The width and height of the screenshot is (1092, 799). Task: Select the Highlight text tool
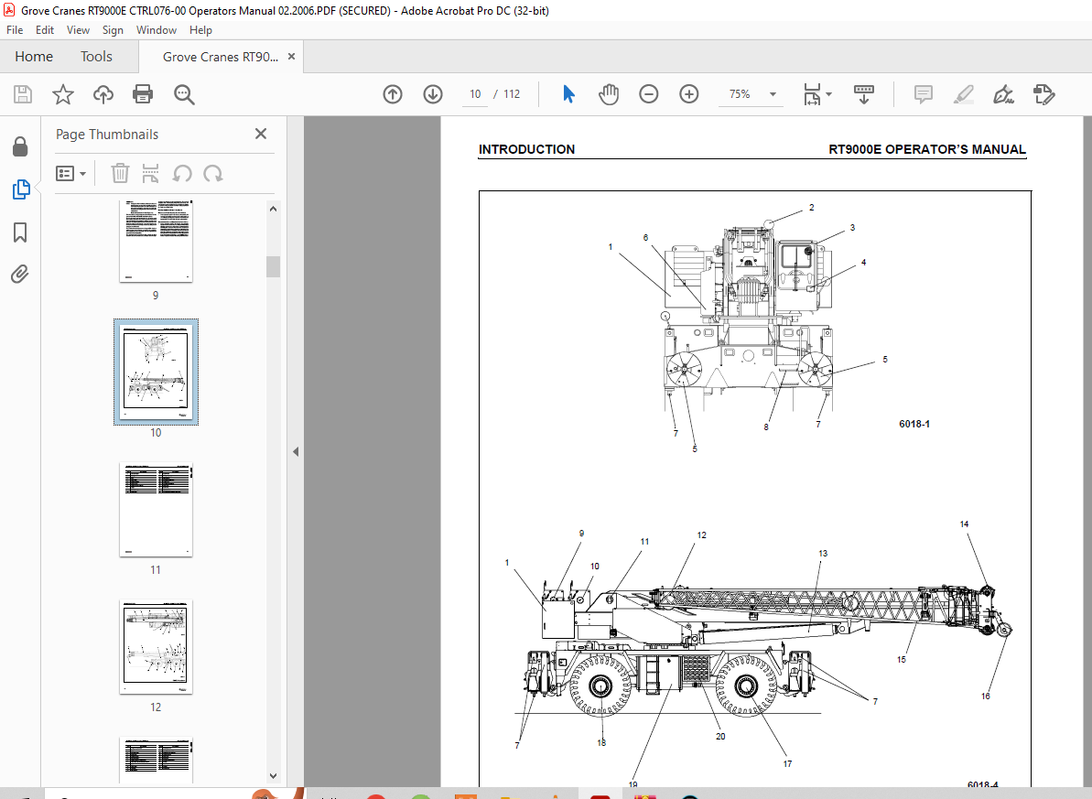click(963, 94)
